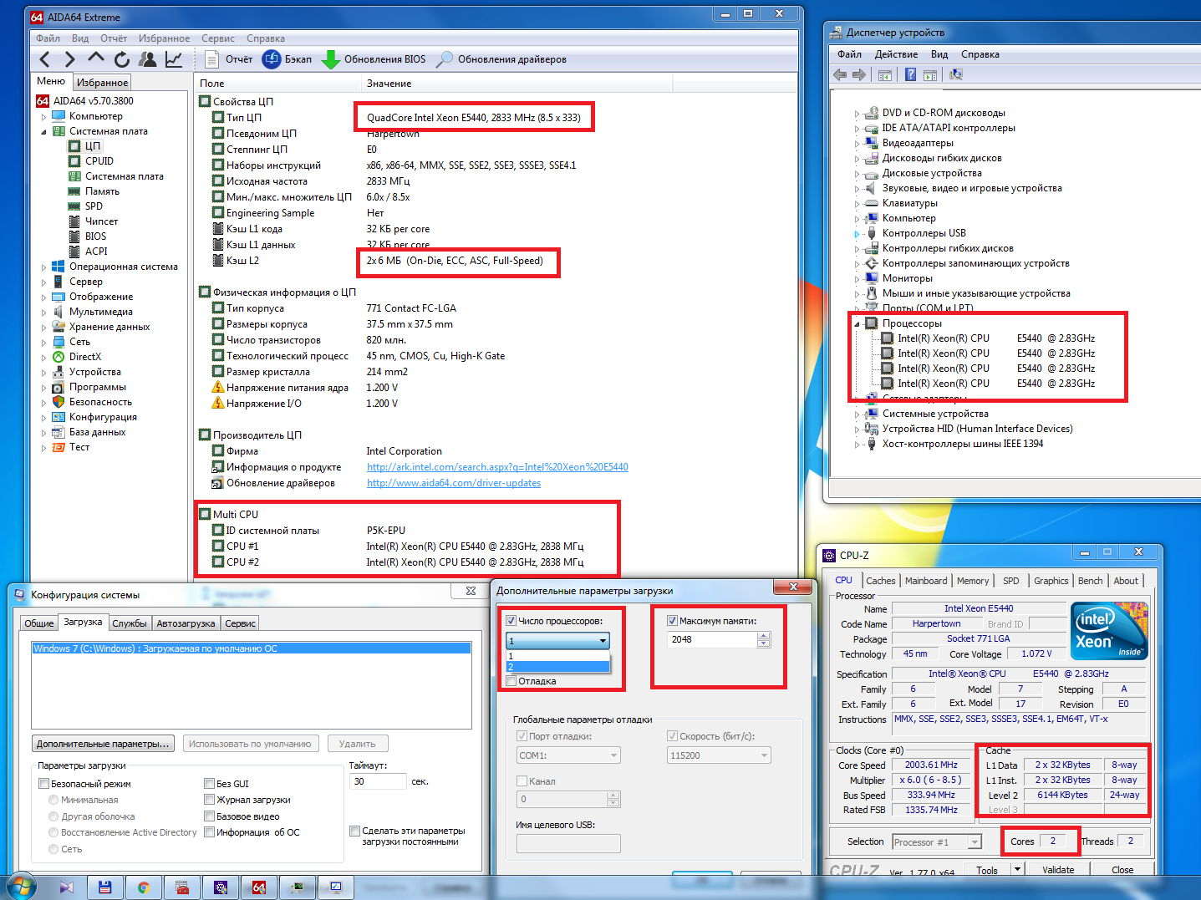This screenshot has height=900, width=1201.
Task: Go back using AIDA64 toolbar back arrow
Action: coord(45,59)
